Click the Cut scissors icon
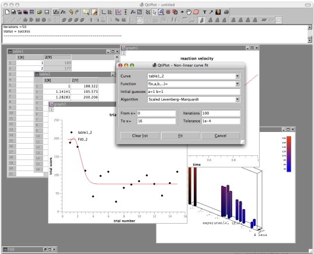The image size is (314, 254). [x=111, y=20]
